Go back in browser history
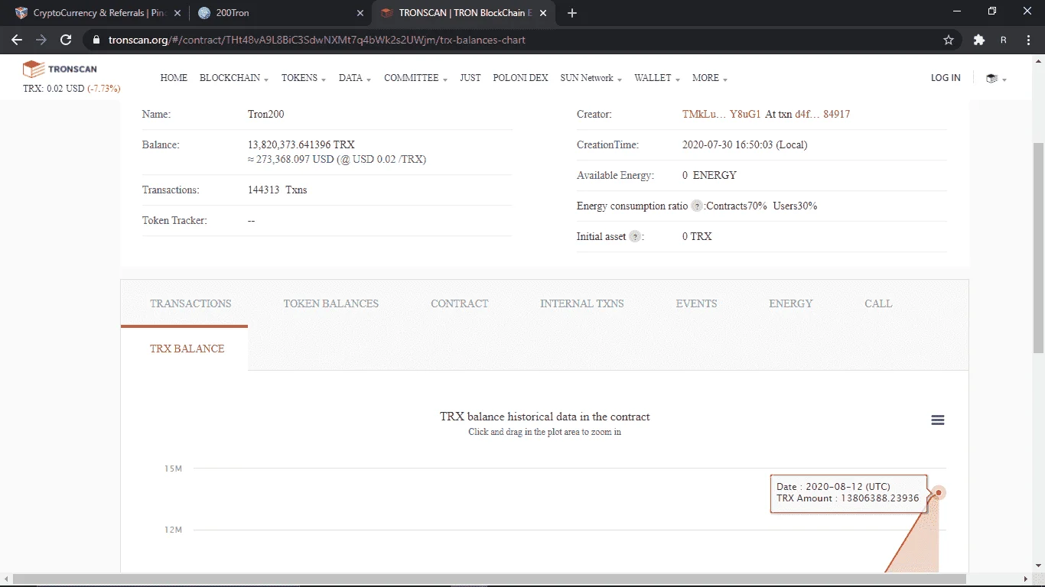The height and width of the screenshot is (587, 1045). pyautogui.click(x=17, y=40)
